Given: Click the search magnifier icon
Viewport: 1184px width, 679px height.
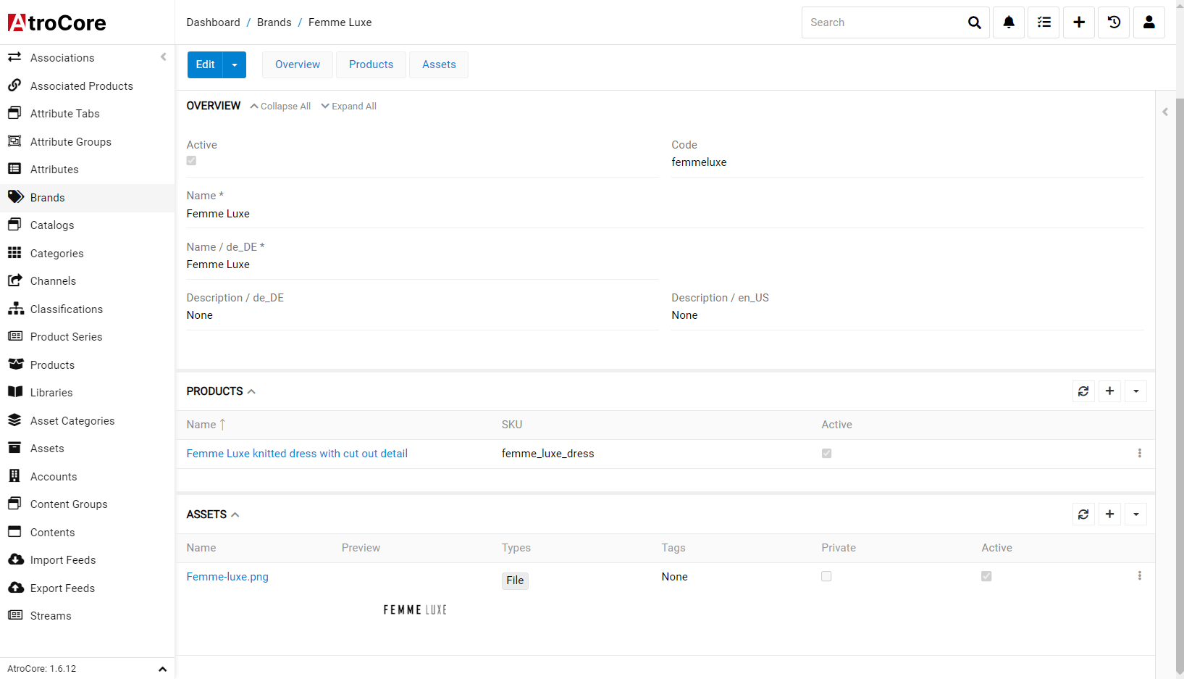Looking at the screenshot, I should pyautogui.click(x=975, y=22).
